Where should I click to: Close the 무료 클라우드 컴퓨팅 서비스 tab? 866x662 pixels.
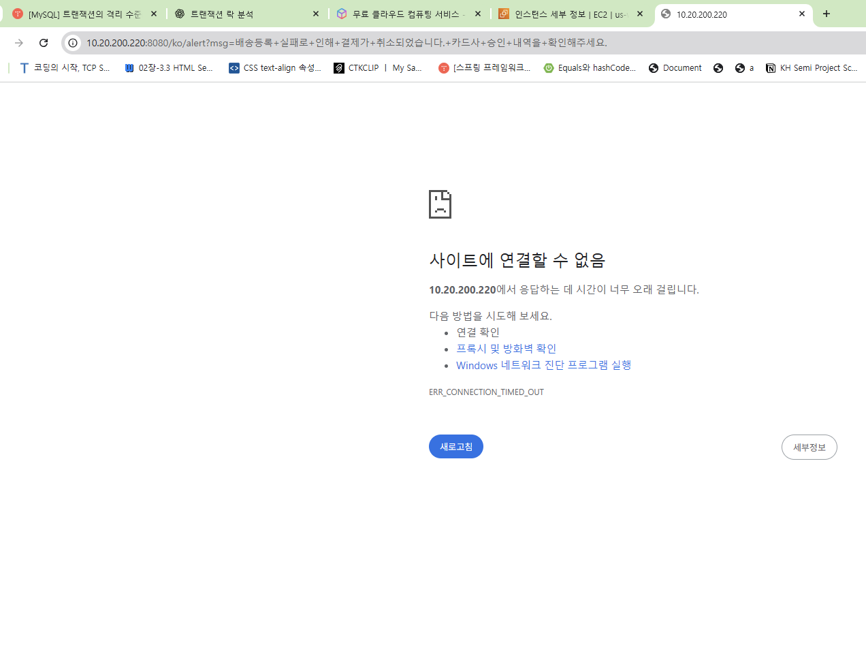tap(478, 14)
